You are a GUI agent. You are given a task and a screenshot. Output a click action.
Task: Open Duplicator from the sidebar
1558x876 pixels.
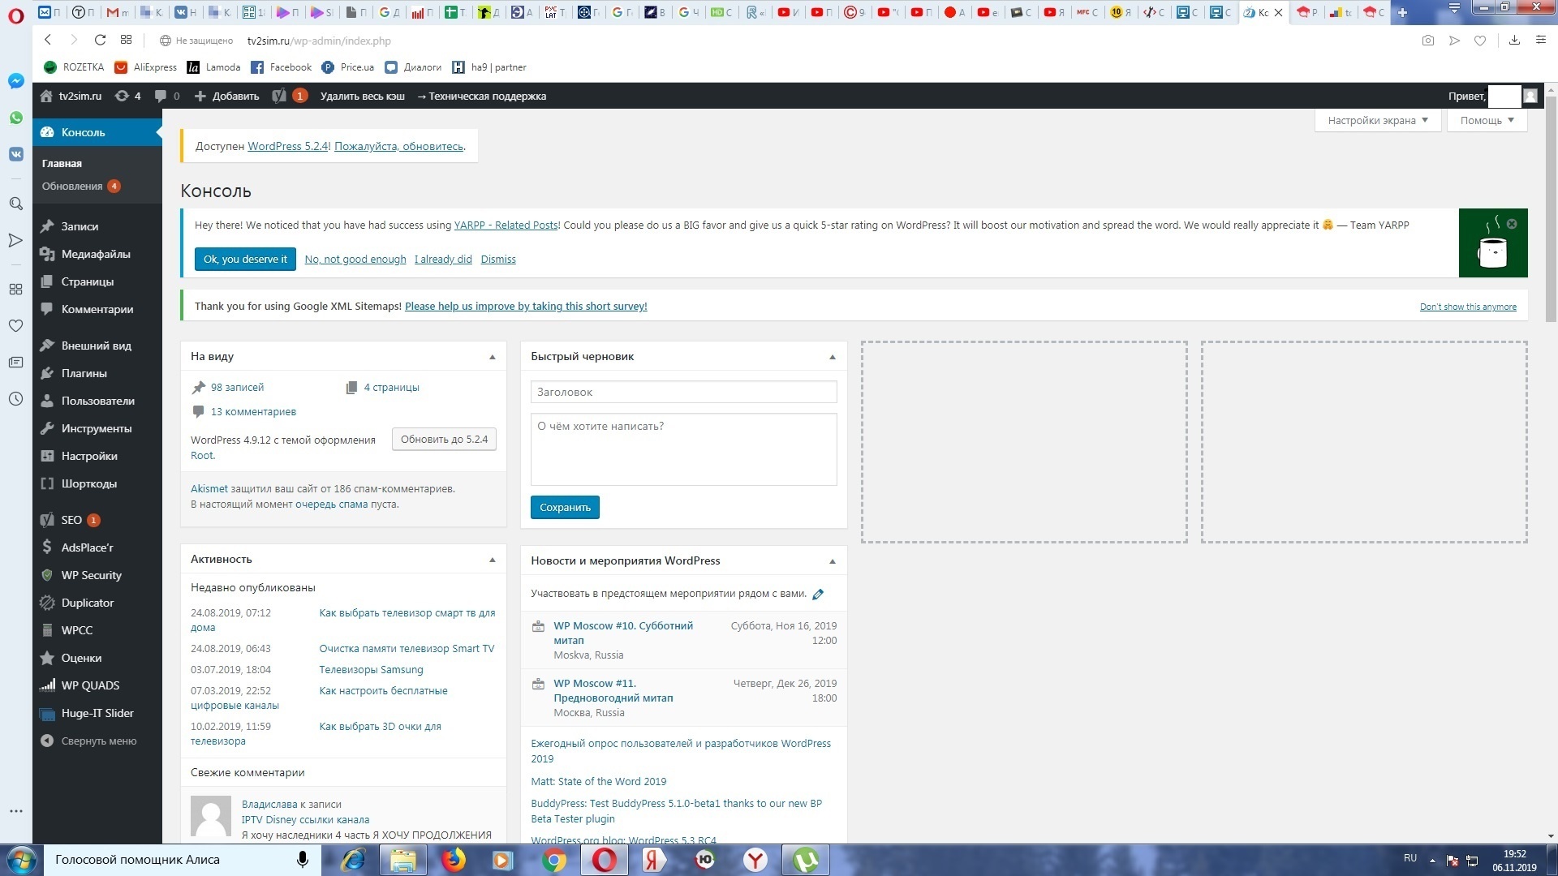87,603
